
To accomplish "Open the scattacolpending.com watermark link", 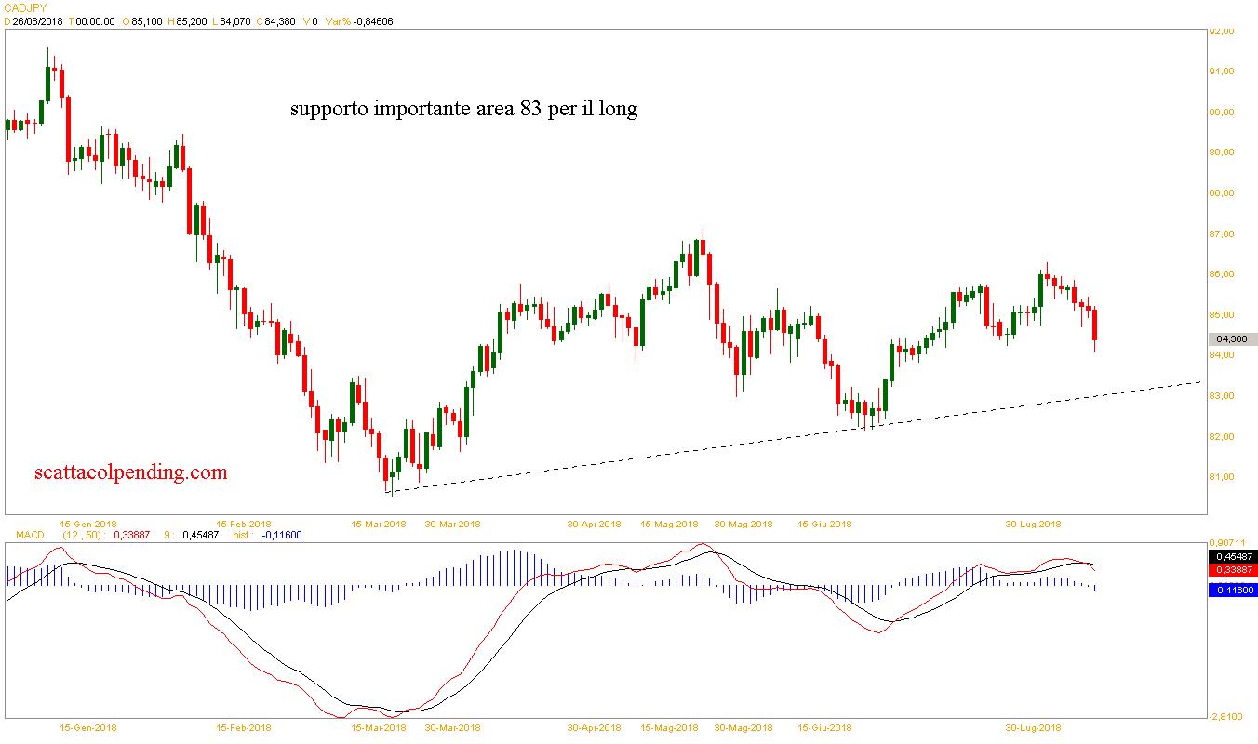I will click(x=130, y=472).
